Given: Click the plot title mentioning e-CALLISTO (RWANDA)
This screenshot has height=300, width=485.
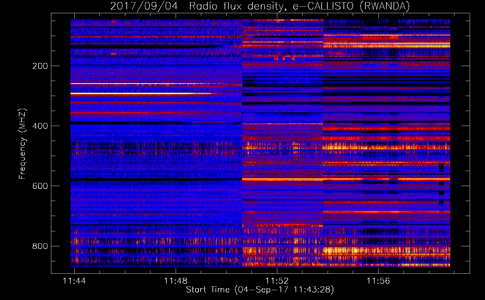Looking at the screenshot, I should [260, 6].
